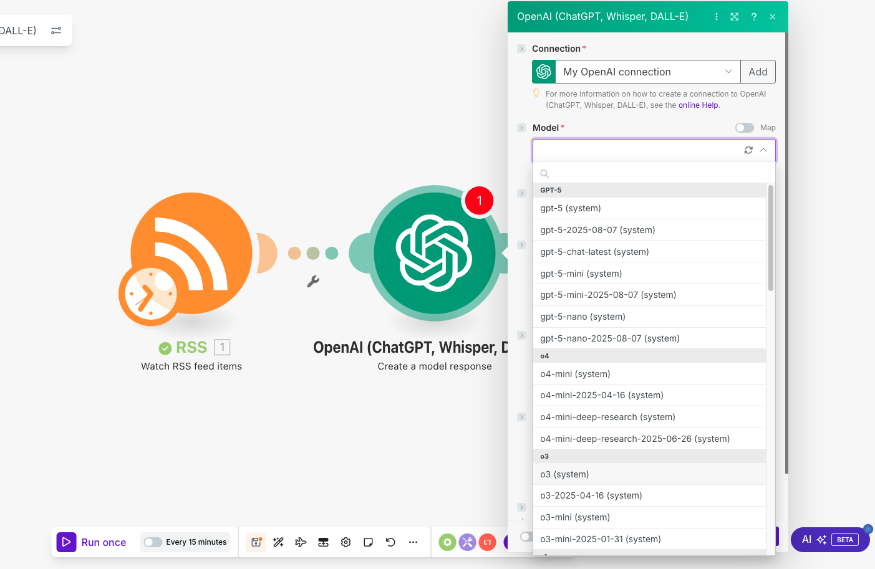The height and width of the screenshot is (569, 875).
Task: Click the red text parser brackets icon
Action: [487, 542]
